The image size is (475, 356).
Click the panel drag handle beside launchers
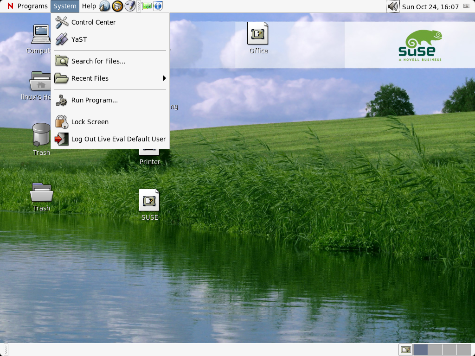click(x=139, y=6)
